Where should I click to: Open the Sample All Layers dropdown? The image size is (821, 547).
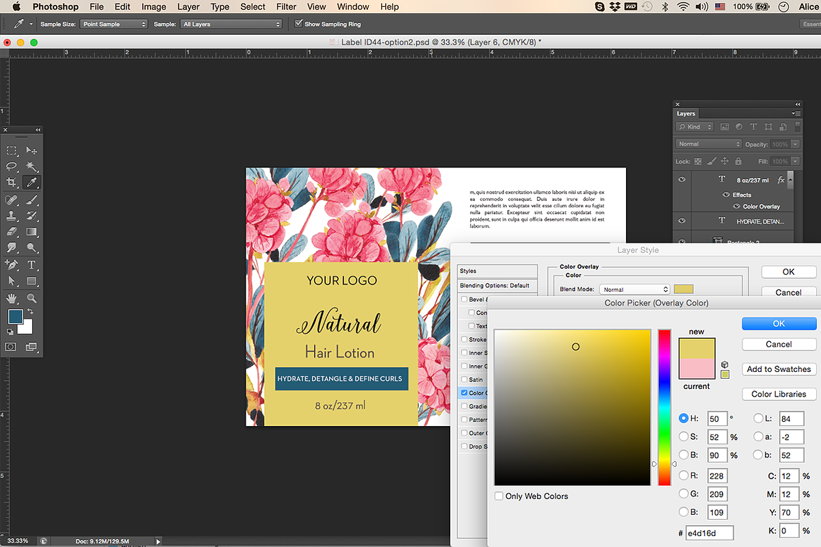click(231, 24)
